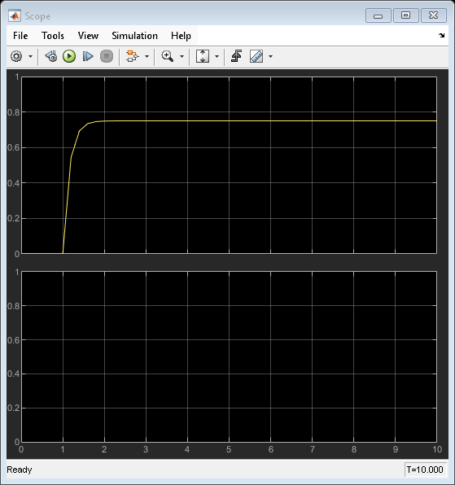This screenshot has width=455, height=485.
Task: Click the Step Forward icon
Action: pos(88,56)
